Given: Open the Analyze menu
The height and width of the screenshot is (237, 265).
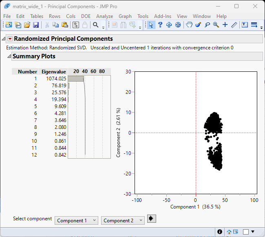Looking at the screenshot, I should click(x=104, y=16).
